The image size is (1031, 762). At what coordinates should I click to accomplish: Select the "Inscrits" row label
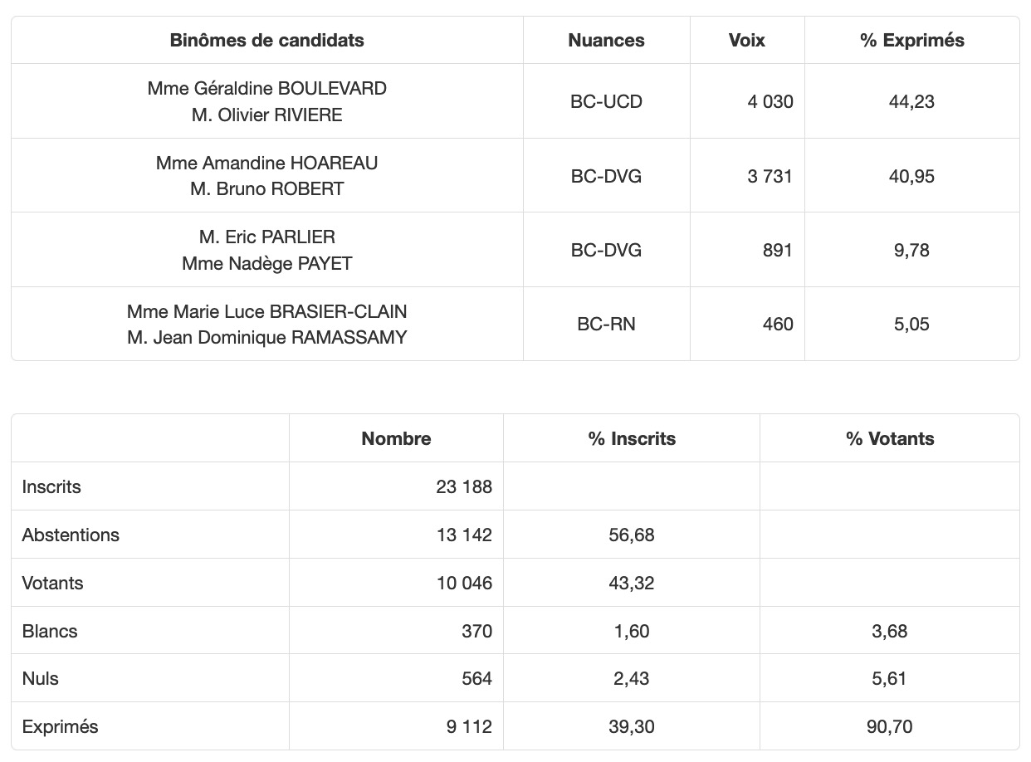pos(51,486)
